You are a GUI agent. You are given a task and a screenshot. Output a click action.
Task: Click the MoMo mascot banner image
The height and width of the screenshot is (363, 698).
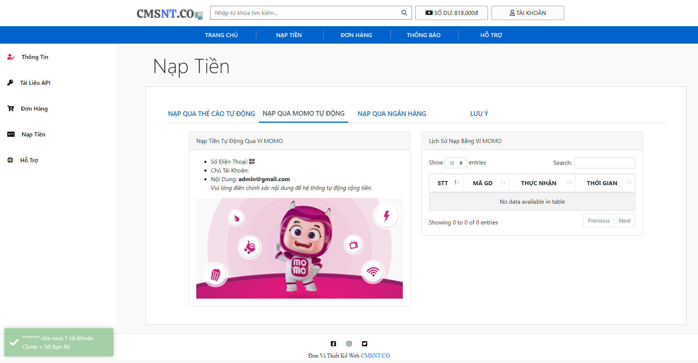tap(300, 248)
